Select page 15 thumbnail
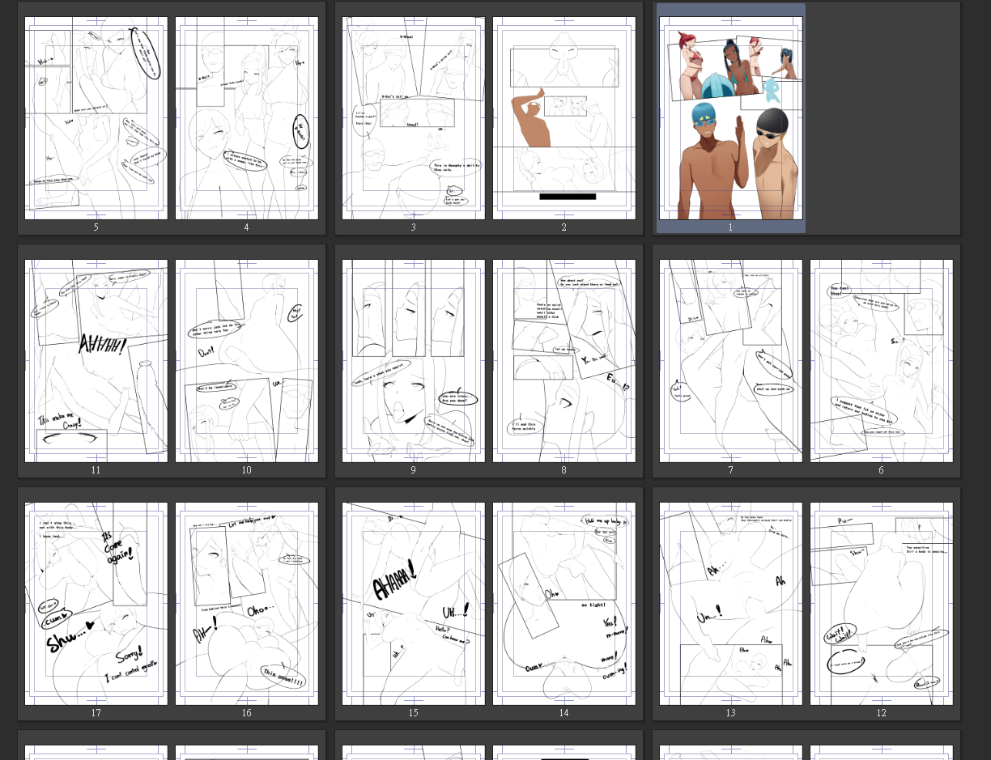This screenshot has height=760, width=991. (x=414, y=604)
